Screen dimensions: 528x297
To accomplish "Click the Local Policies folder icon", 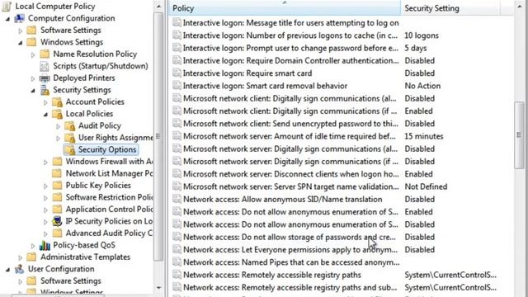I will (57, 114).
